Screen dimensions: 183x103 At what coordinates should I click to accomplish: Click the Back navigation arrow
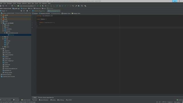(6, 6)
